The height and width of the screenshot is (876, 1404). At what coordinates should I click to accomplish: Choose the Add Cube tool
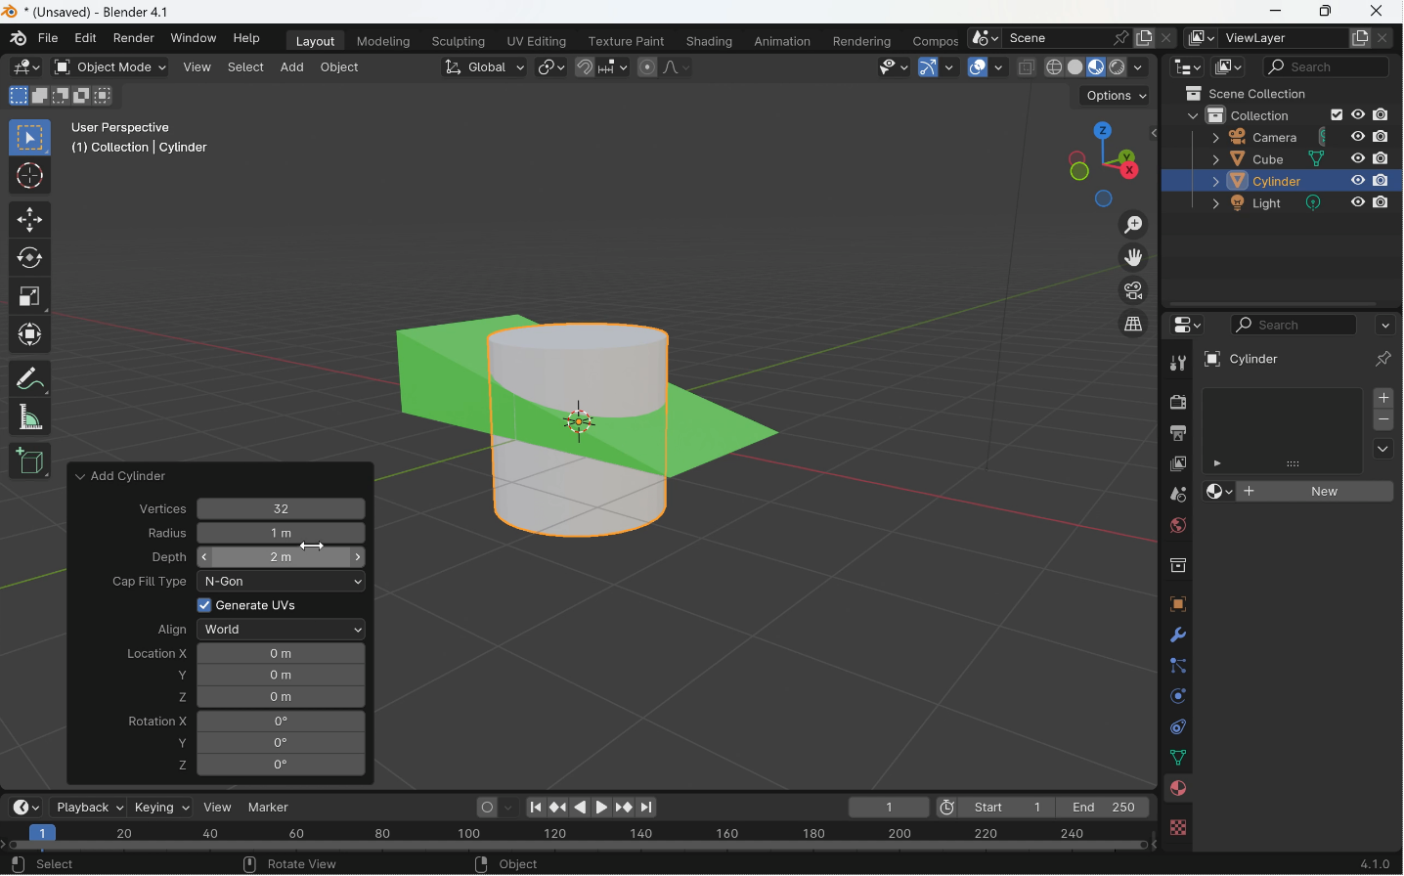click(29, 460)
